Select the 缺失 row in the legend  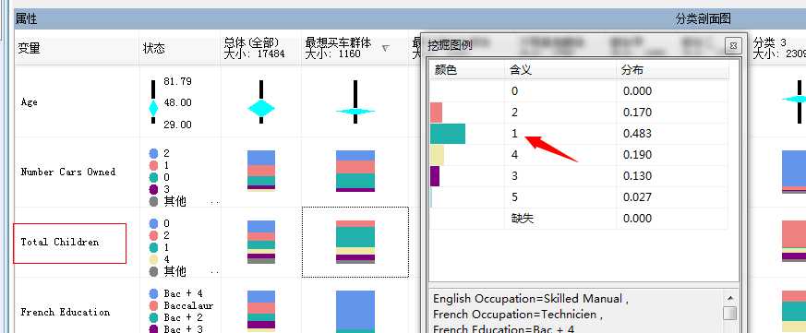[x=579, y=219]
